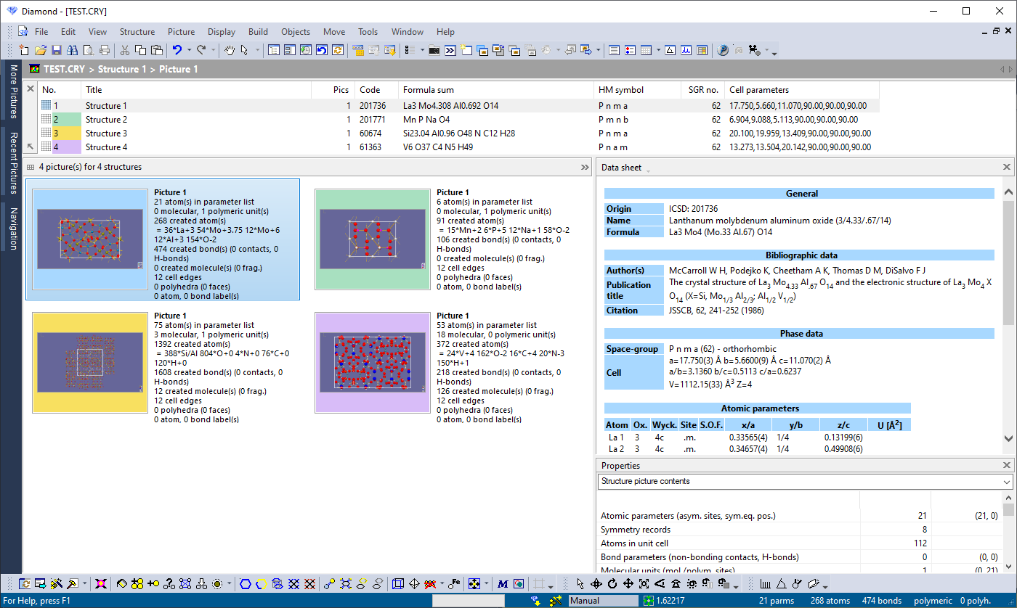Close the Properties panel
Viewport: 1017px width, 608px height.
coord(1007,465)
